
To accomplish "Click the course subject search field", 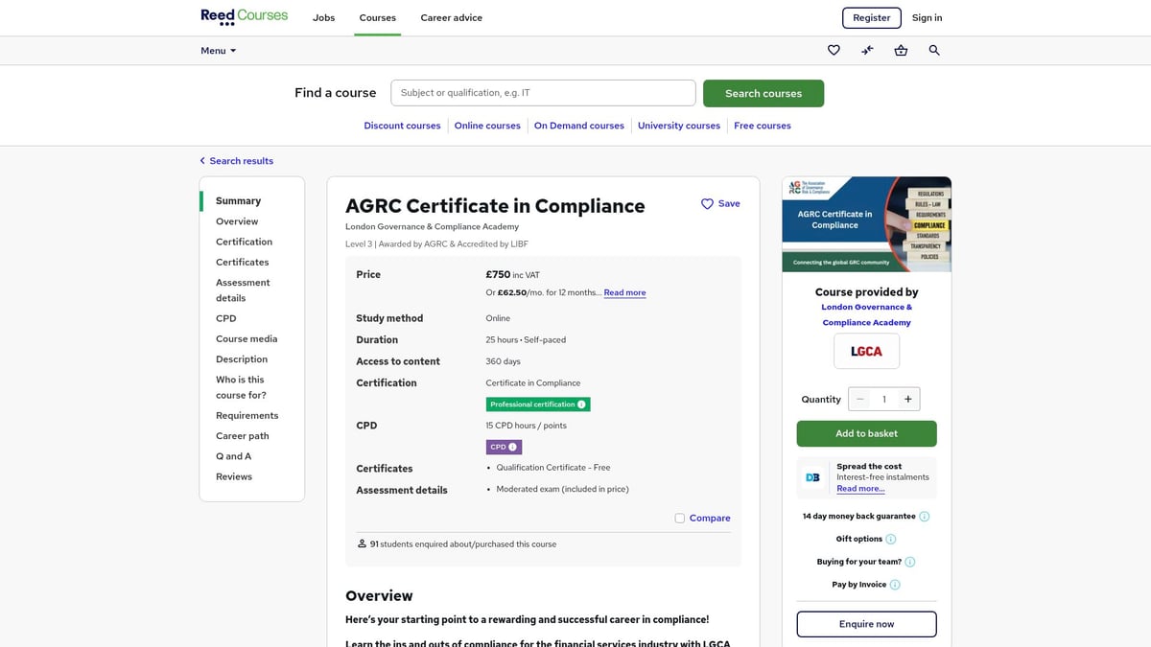I will (543, 92).
